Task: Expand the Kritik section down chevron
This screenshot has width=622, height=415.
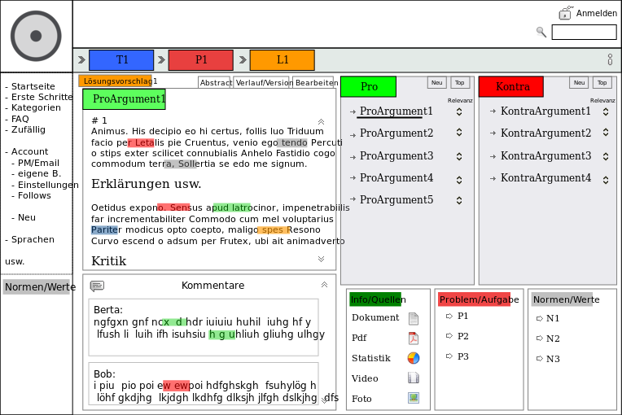Action: (322, 259)
